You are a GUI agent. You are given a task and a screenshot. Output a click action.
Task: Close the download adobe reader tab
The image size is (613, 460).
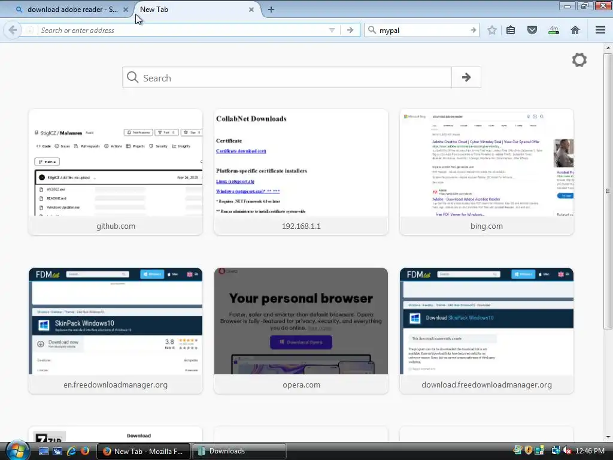[x=126, y=10]
